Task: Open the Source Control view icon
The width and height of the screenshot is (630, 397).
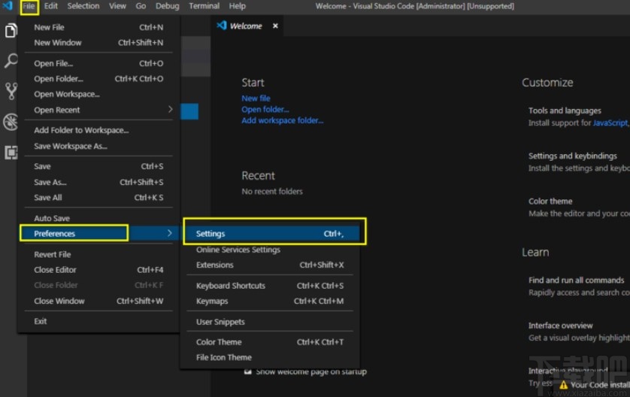Action: (11, 91)
